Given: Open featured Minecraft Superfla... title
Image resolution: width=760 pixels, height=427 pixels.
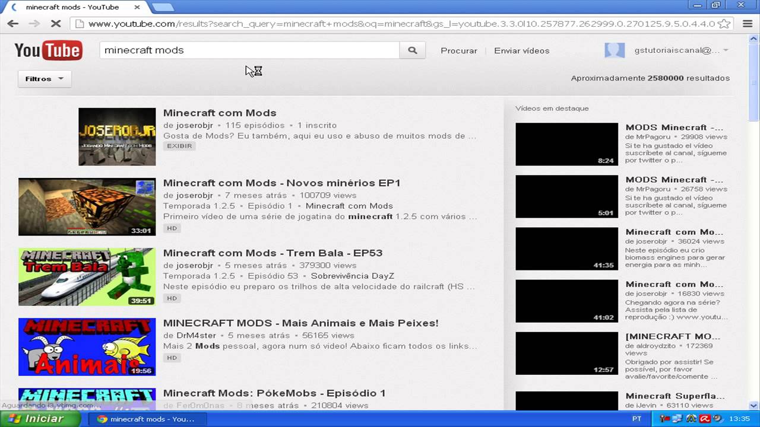Looking at the screenshot, I should click(674, 396).
